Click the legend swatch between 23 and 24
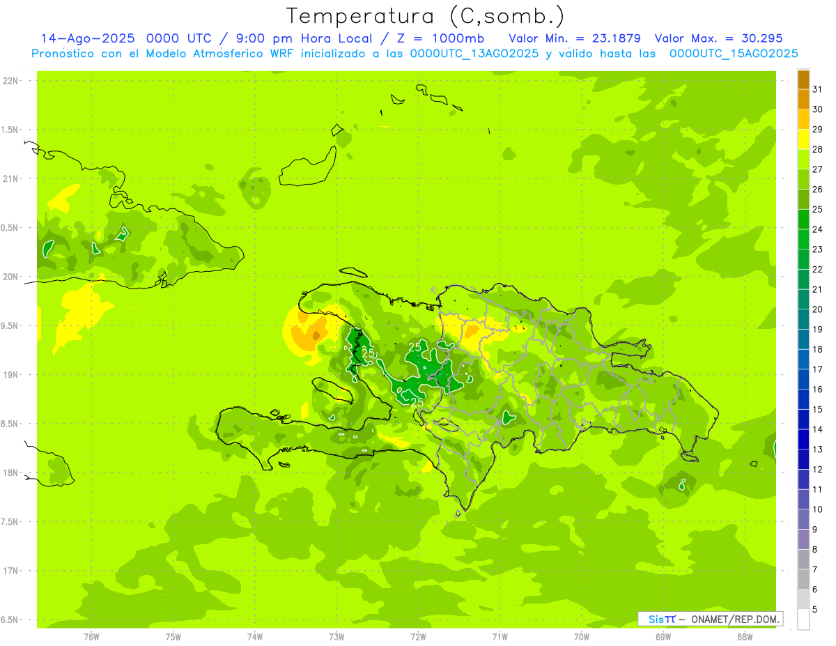The image size is (836, 646). (x=803, y=239)
